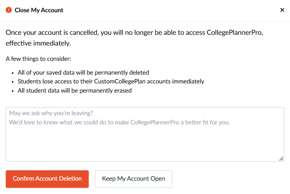Click the bullet dot before 'Students lose access'
The image size is (290, 194).
point(13,82)
